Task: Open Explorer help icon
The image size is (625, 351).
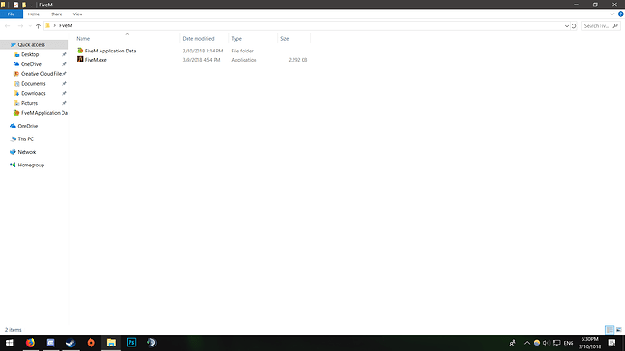Action: pyautogui.click(x=620, y=14)
